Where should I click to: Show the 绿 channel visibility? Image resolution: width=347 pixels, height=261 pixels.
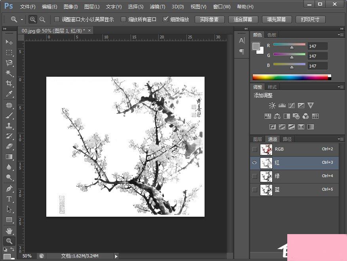pyautogui.click(x=255, y=176)
